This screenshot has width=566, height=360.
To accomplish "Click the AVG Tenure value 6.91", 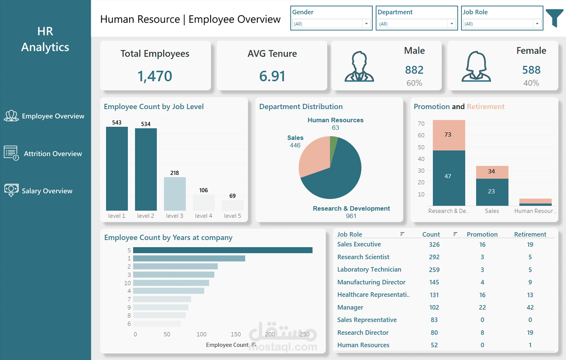I will [272, 76].
